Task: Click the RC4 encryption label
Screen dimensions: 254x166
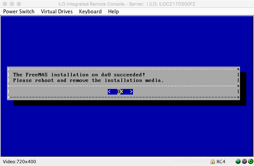Action: tap(221, 162)
